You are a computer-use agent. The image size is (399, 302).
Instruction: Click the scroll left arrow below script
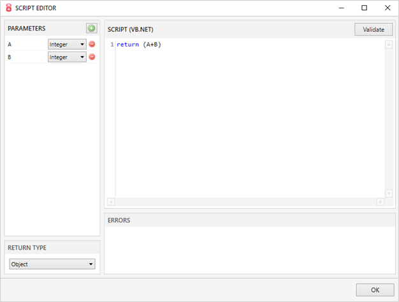111,201
